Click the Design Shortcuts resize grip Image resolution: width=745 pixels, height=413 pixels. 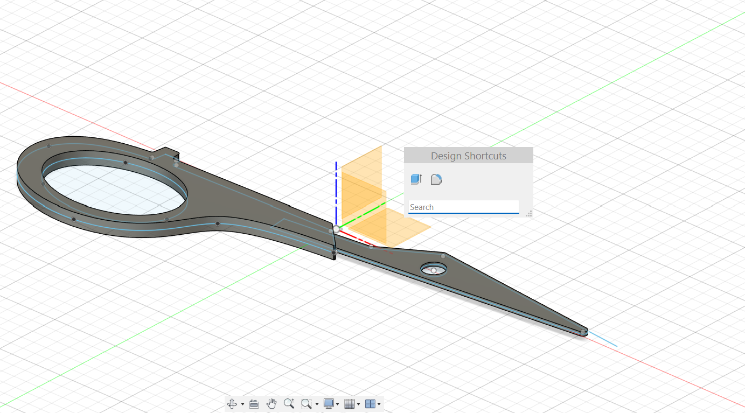point(529,214)
